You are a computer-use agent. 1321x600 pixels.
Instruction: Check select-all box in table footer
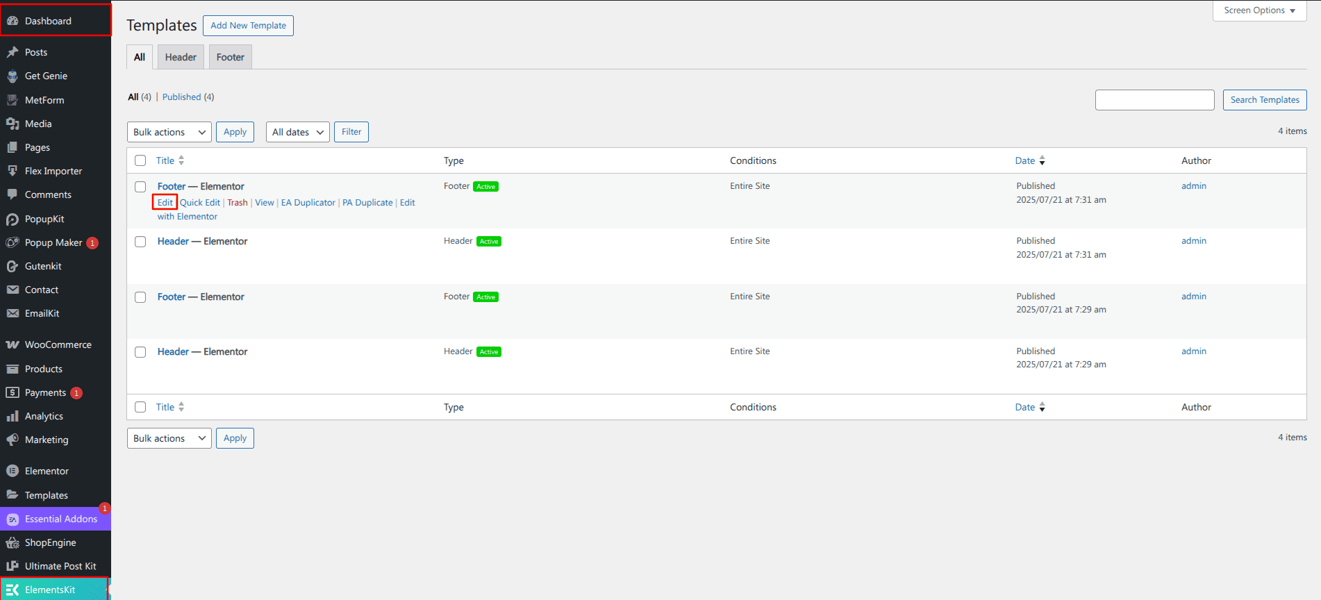[140, 407]
